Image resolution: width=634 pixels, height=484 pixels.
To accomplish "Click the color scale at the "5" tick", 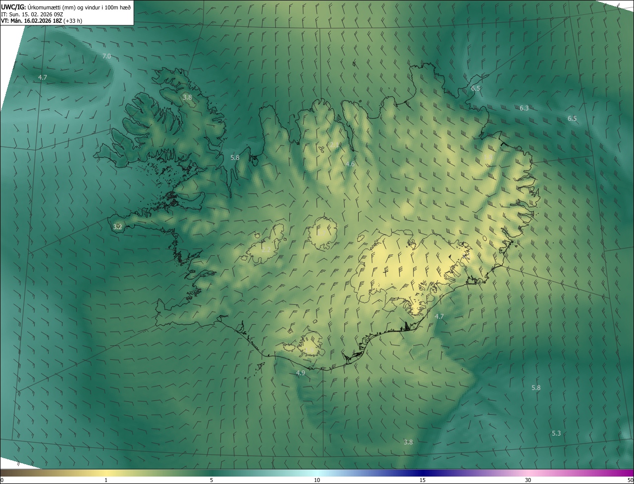I will coord(211,480).
